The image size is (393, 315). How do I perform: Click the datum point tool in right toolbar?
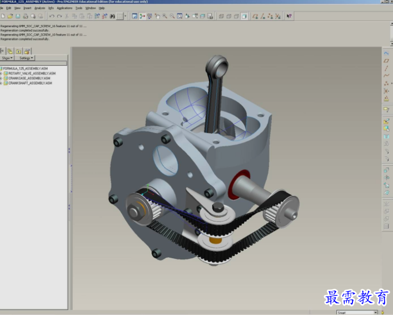pos(386,83)
